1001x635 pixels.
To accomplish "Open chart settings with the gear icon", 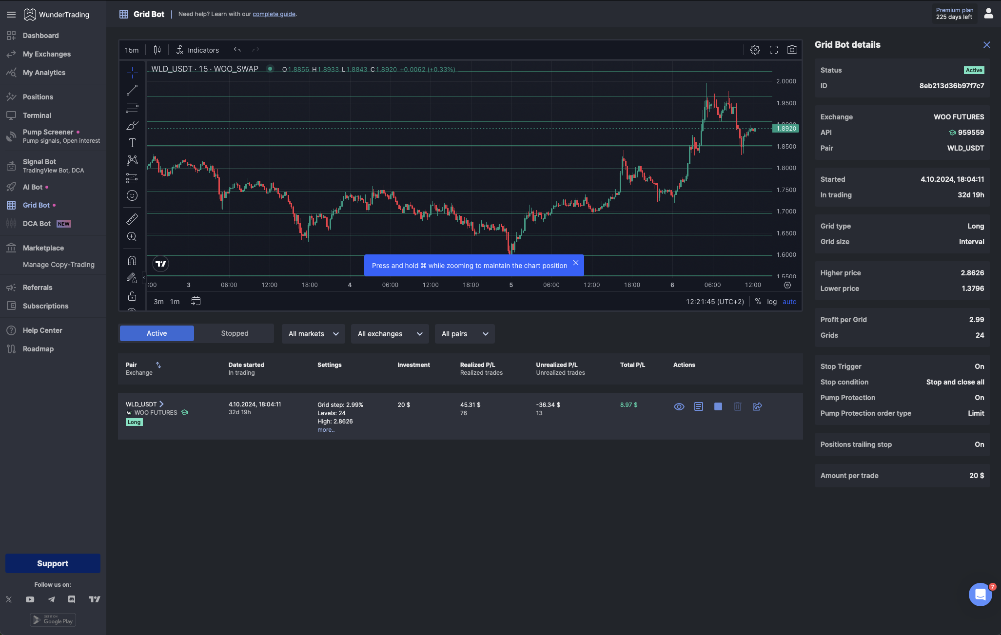I will point(755,49).
